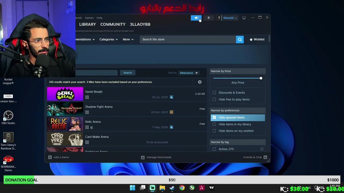
Task: Expand the Categories store menu
Action: pos(109,39)
